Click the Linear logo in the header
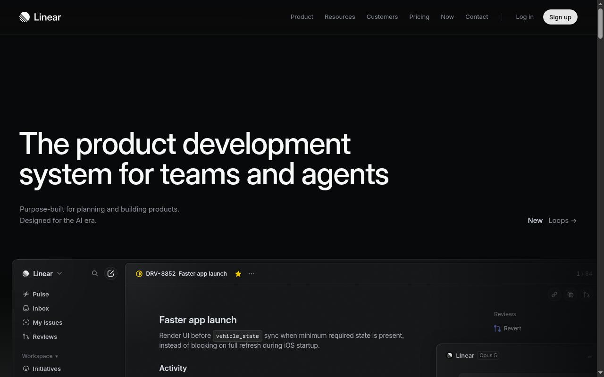Screen dimensions: 604x377 coord(40,17)
